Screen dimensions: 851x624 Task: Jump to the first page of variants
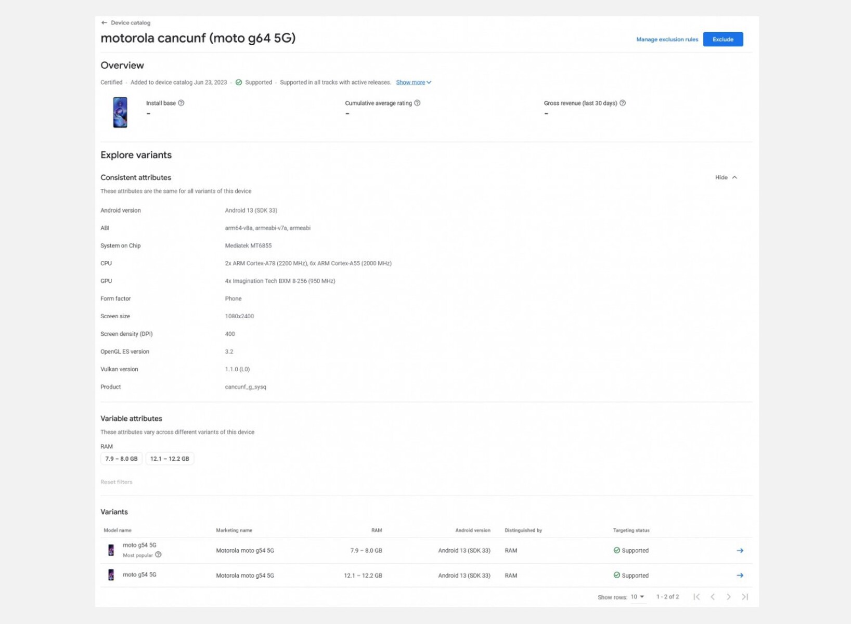(x=697, y=597)
